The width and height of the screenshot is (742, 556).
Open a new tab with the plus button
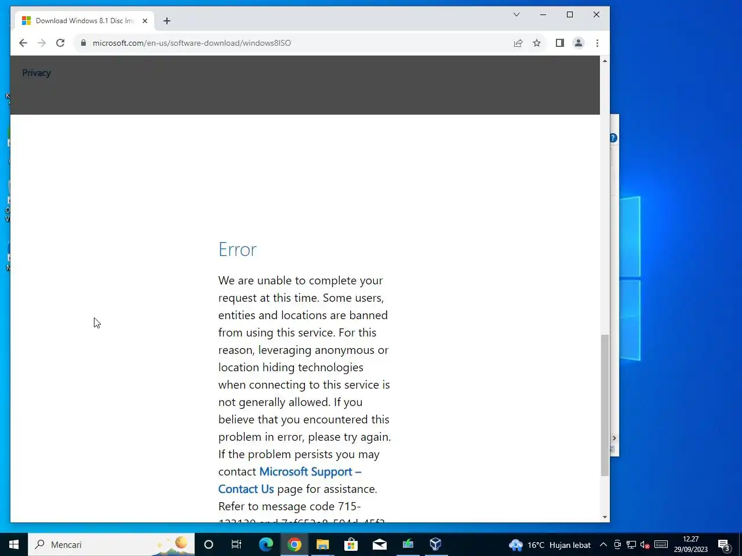[167, 21]
